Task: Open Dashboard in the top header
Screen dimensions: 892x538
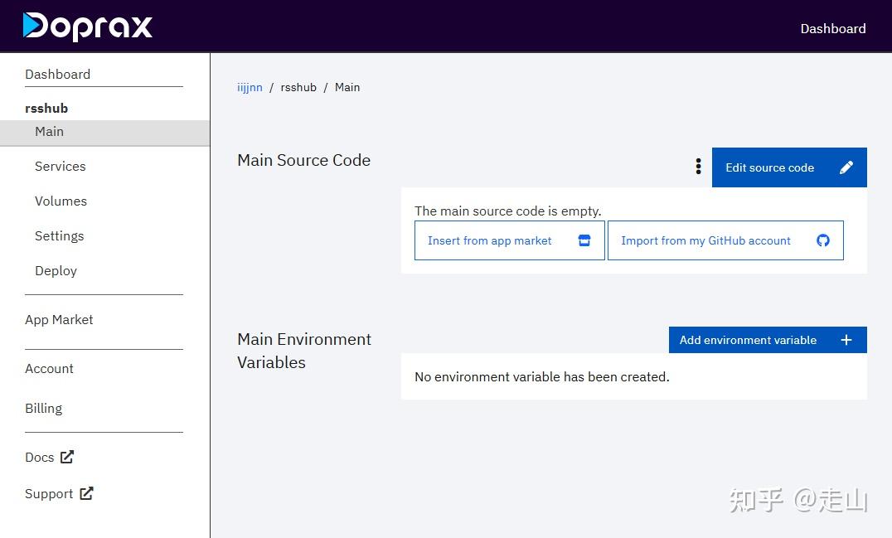Action: 833,28
